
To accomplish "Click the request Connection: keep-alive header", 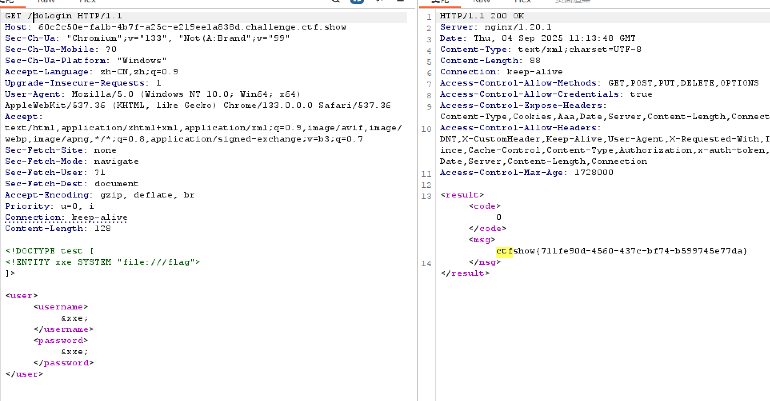I will (66, 217).
